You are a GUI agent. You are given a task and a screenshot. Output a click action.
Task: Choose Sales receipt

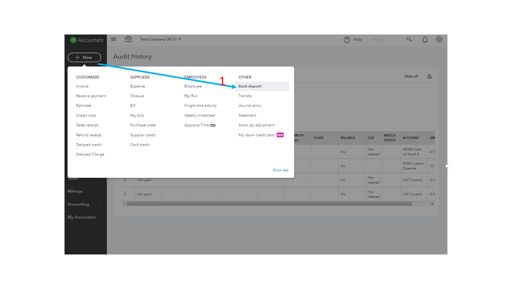(x=87, y=125)
